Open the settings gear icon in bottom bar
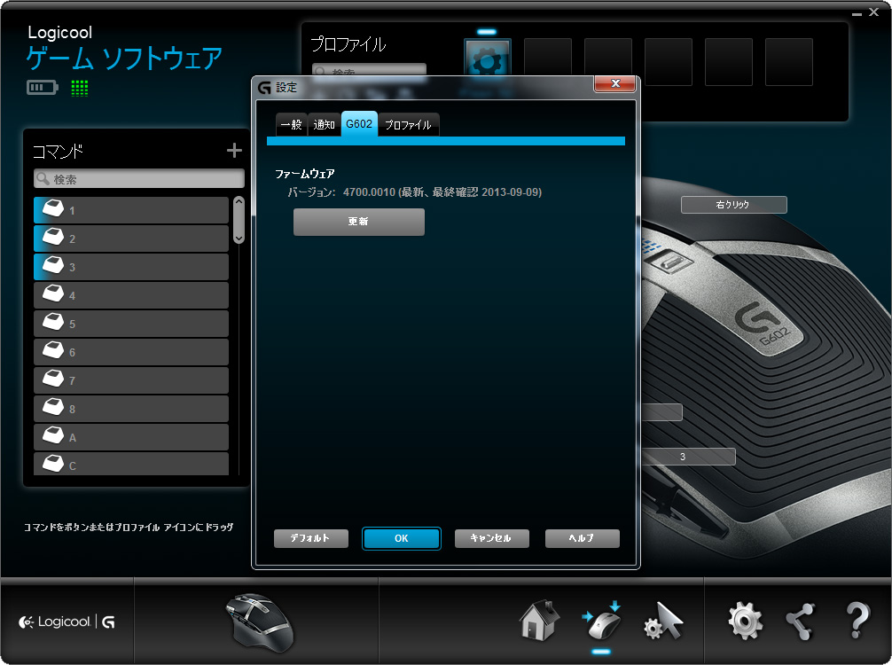The image size is (892, 665). tap(745, 622)
